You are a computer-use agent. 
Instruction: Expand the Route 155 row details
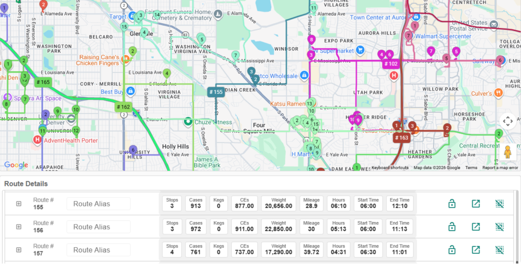coord(19,204)
